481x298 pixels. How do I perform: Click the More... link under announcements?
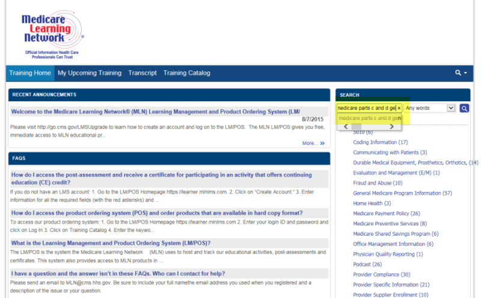coord(313,143)
